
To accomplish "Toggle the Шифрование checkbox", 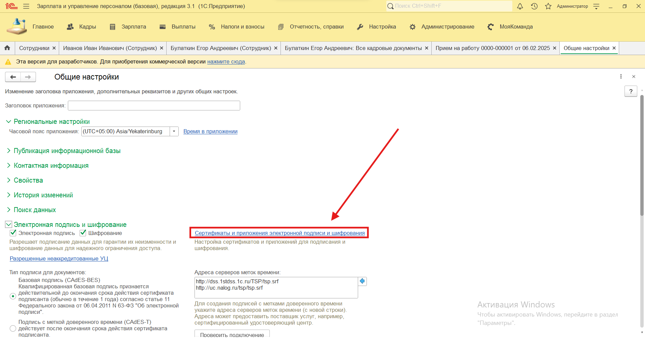I will (83, 233).
